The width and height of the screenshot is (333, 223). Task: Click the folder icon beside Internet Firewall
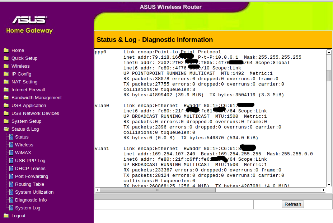tap(6, 89)
